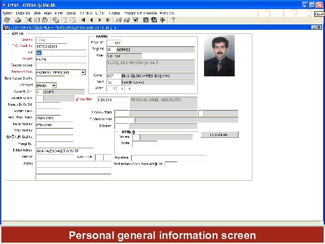325x244 pixels.
Task: Click the greyed Execute Query icon
Action: (65, 20)
